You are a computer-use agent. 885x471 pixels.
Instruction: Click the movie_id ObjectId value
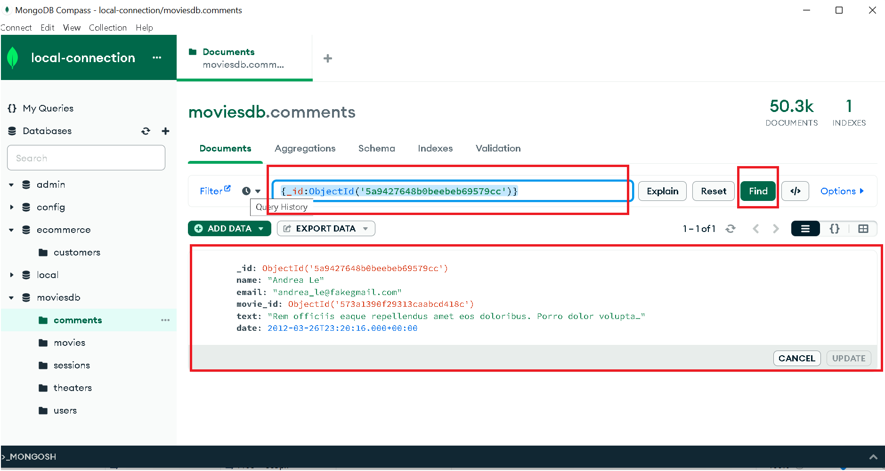coord(381,304)
